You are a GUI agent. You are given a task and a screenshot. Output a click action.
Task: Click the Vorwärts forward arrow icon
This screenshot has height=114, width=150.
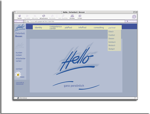(x=27, y=16)
